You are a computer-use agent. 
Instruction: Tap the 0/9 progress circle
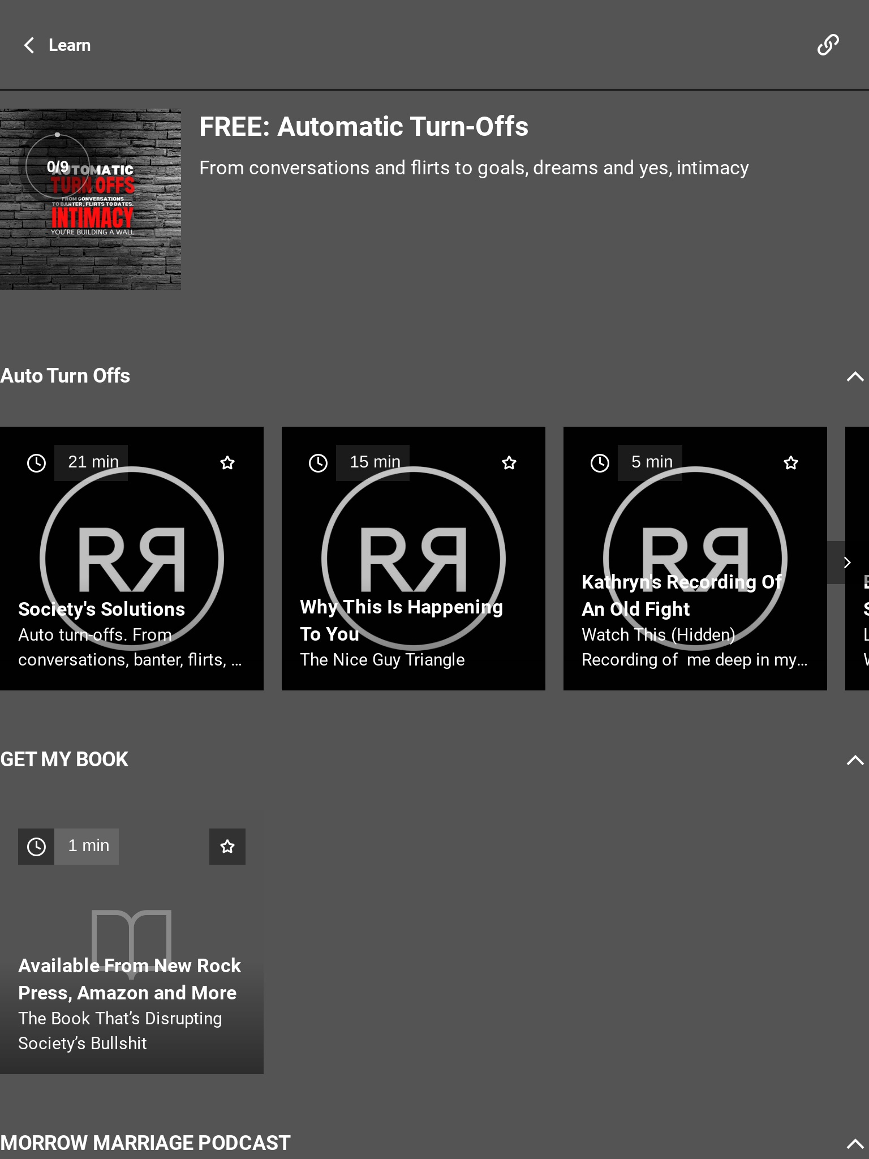pos(58,166)
